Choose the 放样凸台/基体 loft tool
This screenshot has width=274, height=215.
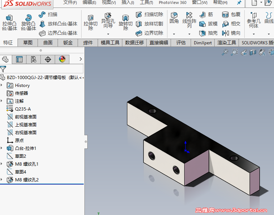[x=58, y=24]
